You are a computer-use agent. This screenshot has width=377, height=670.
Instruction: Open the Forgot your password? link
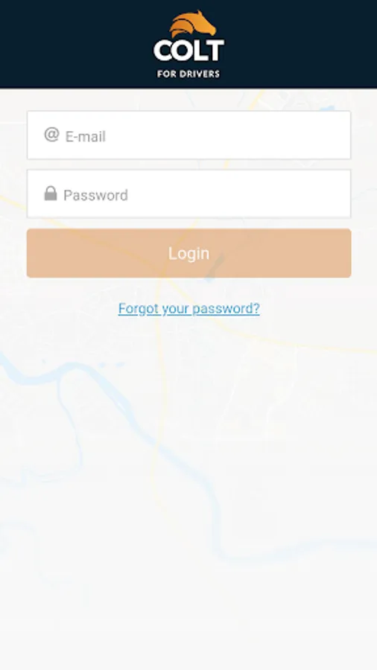[x=189, y=308]
